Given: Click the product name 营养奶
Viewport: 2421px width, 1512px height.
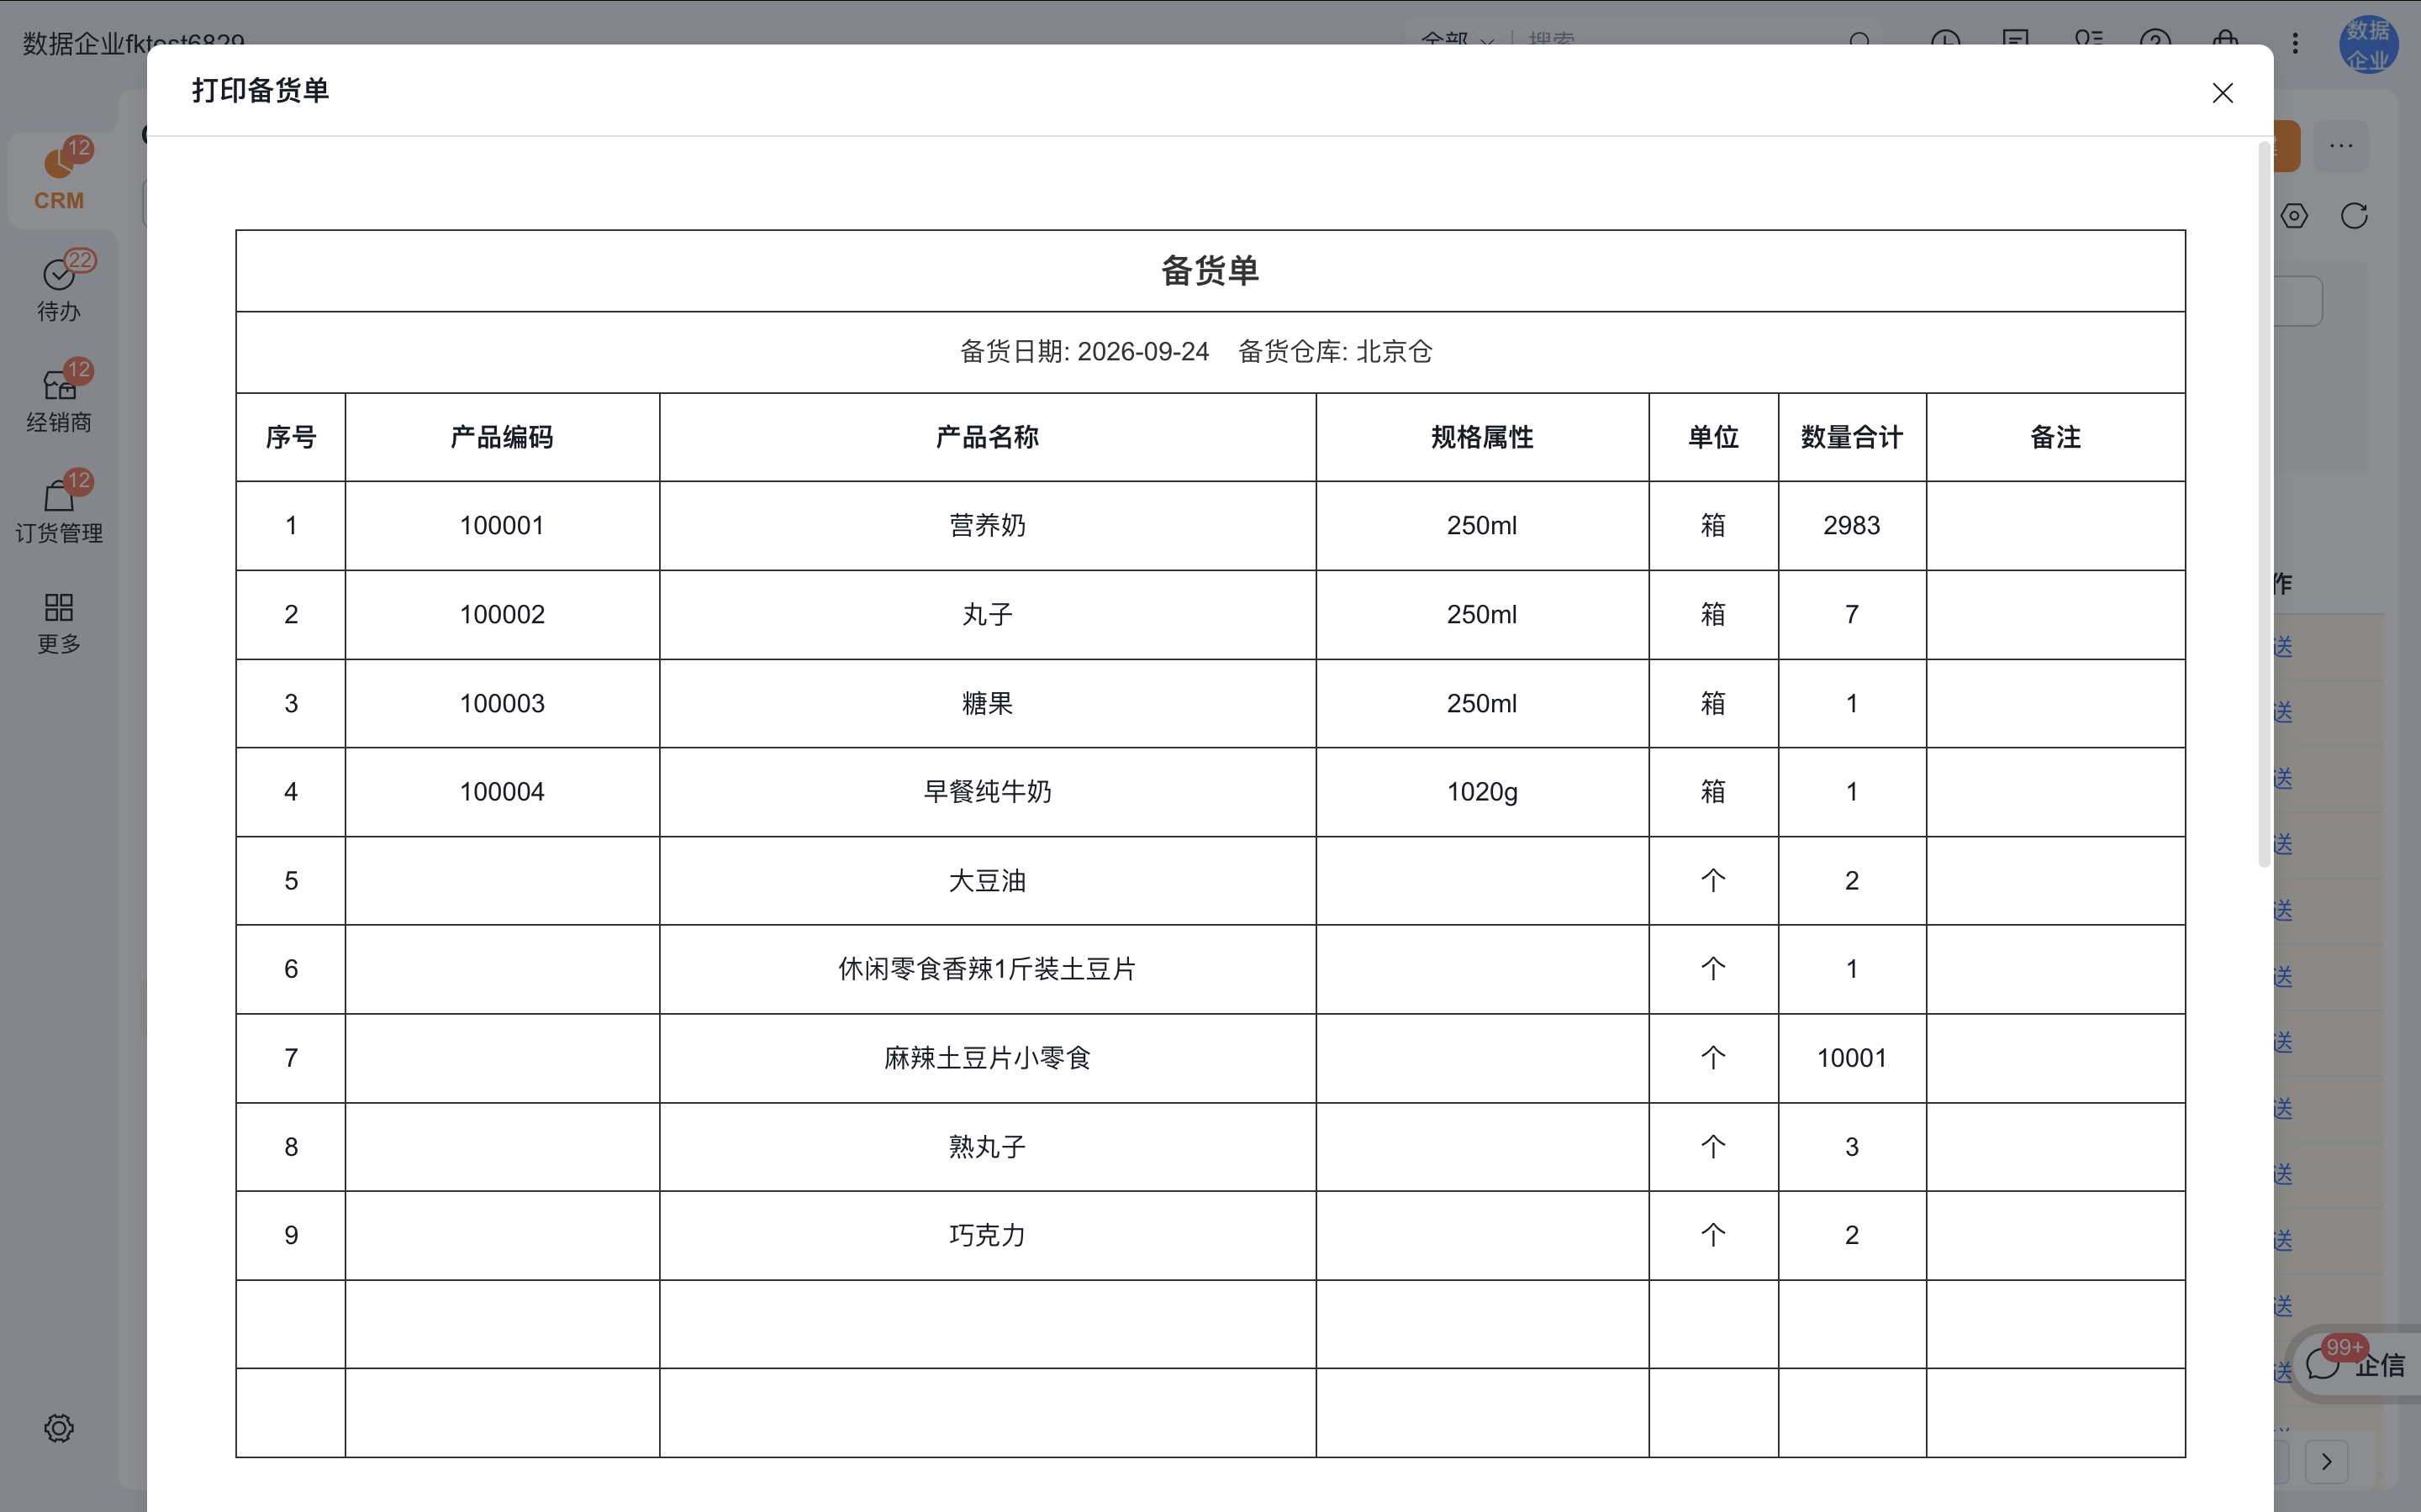Looking at the screenshot, I should [986, 526].
